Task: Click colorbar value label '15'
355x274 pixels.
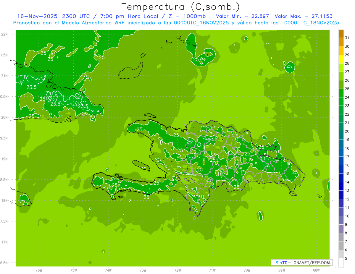Action: pos(347,174)
